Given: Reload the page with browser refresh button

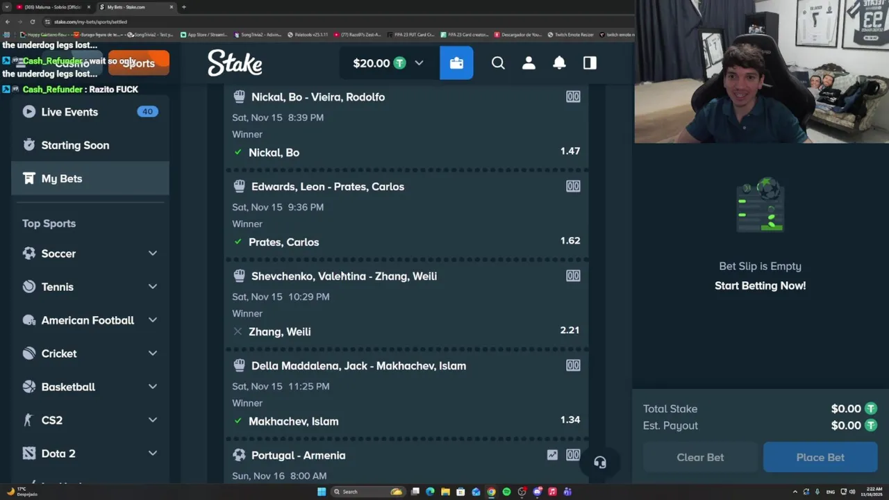Looking at the screenshot, I should point(32,22).
